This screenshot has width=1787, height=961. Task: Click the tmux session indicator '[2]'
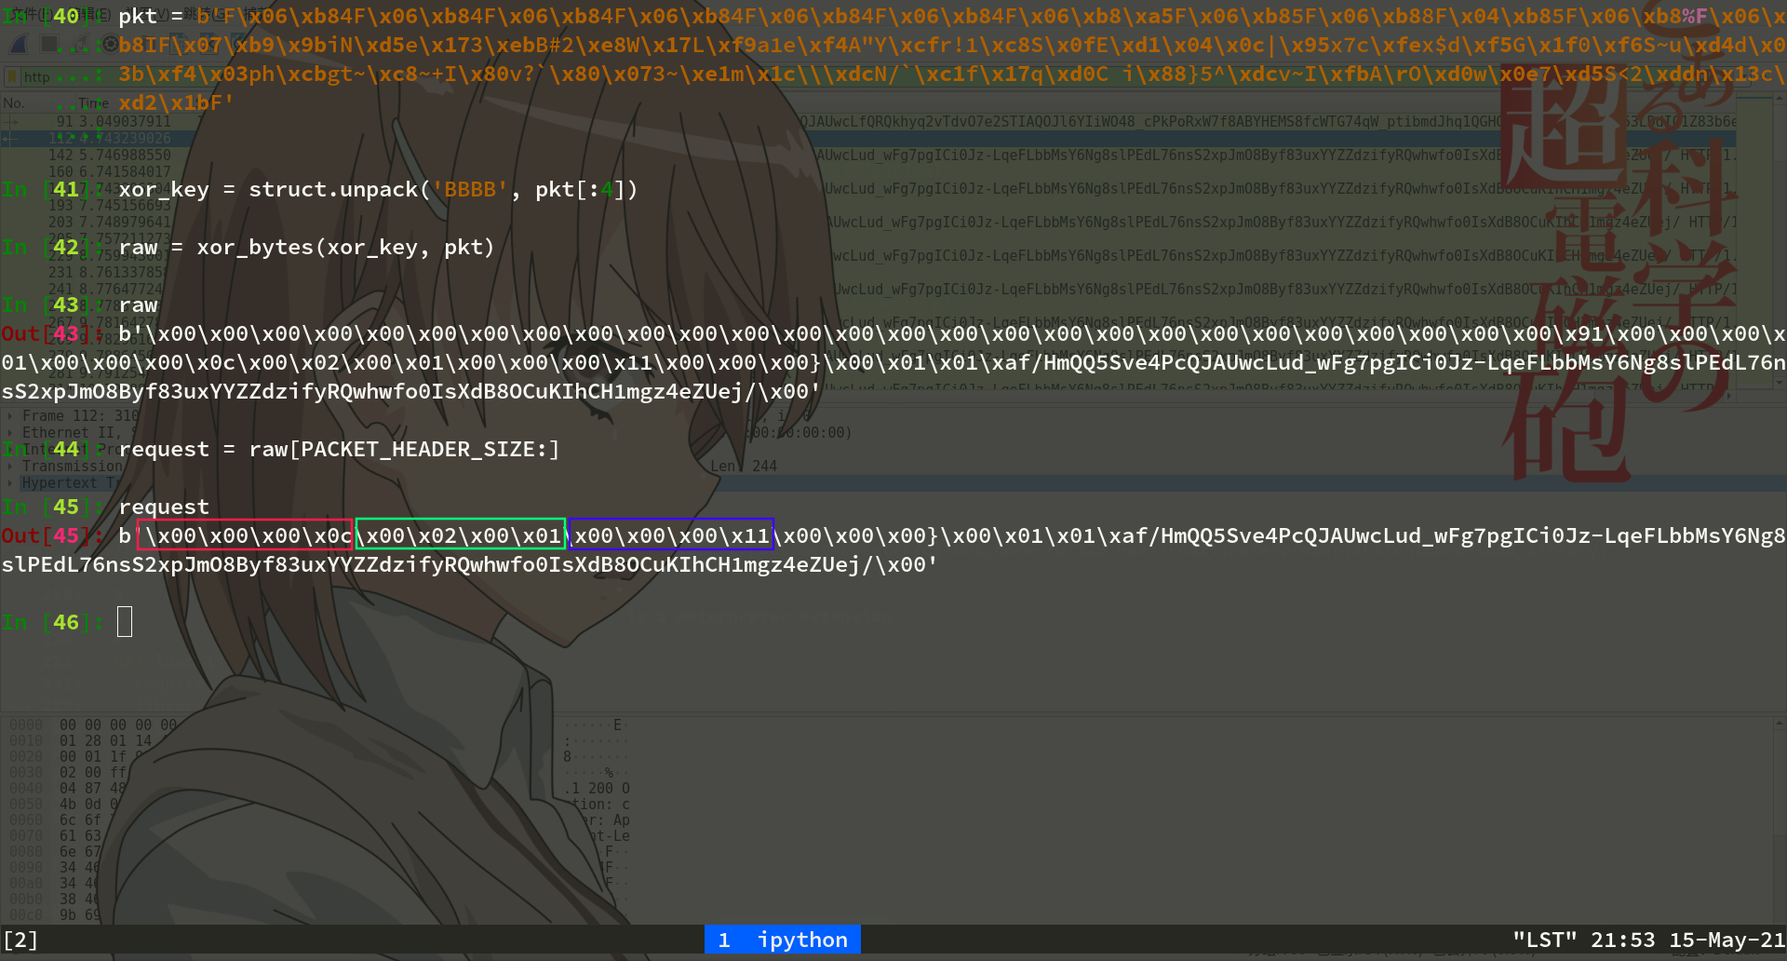20,940
